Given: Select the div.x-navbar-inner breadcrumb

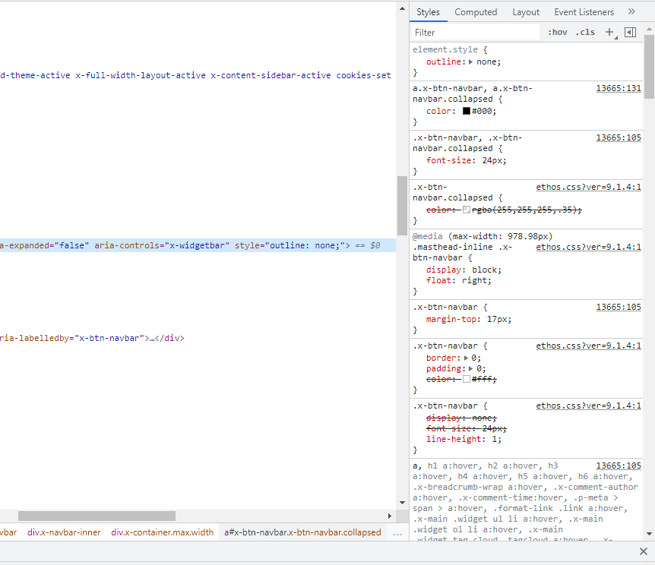Looking at the screenshot, I should (x=64, y=532).
